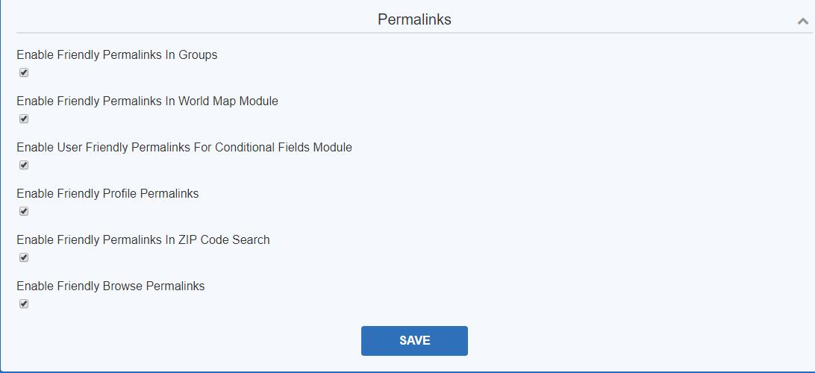Image resolution: width=815 pixels, height=373 pixels.
Task: Click the 'Enable Friendly Browse Permalinks' label
Action: point(110,286)
